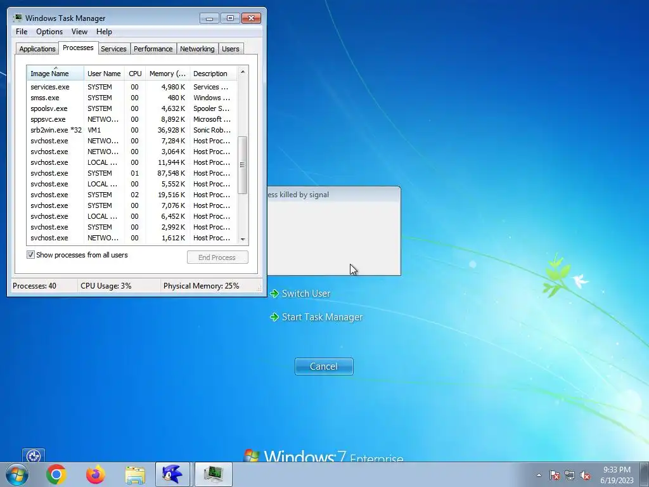Select the spoolsv.exe process row
Image resolution: width=649 pixels, height=487 pixels.
132,108
